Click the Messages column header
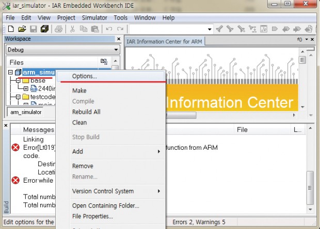This screenshot has height=229, width=320. tap(39, 130)
